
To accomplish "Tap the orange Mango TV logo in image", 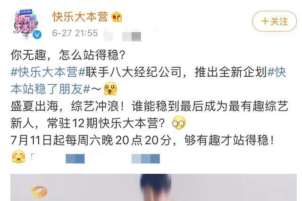I will click(x=39, y=192).
